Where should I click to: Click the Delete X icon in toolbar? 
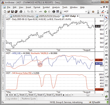coord(36,11)
